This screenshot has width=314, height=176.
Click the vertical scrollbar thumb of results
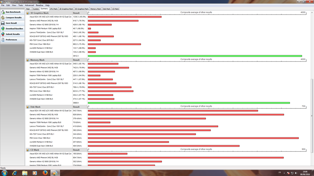point(312,116)
